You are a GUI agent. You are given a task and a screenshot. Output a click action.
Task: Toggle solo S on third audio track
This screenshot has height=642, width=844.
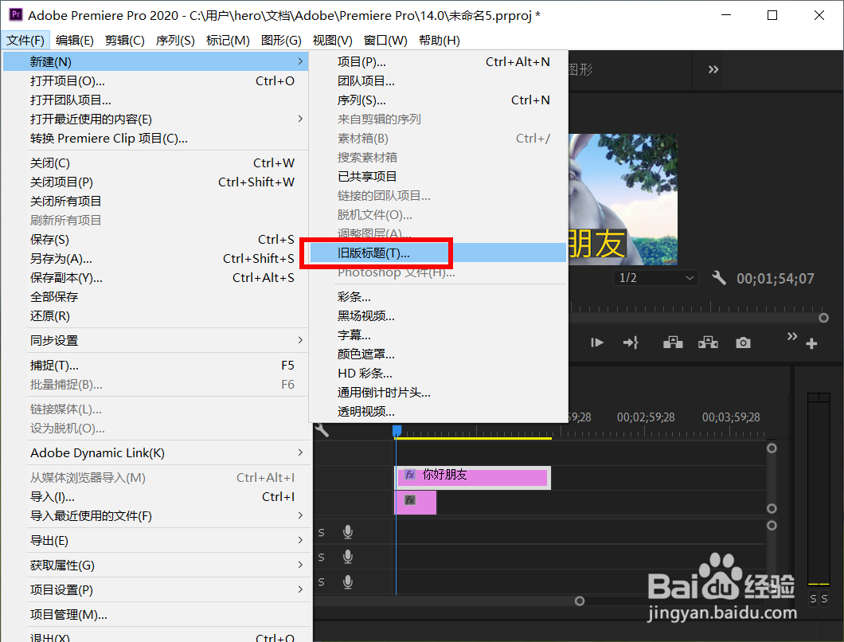point(322,582)
